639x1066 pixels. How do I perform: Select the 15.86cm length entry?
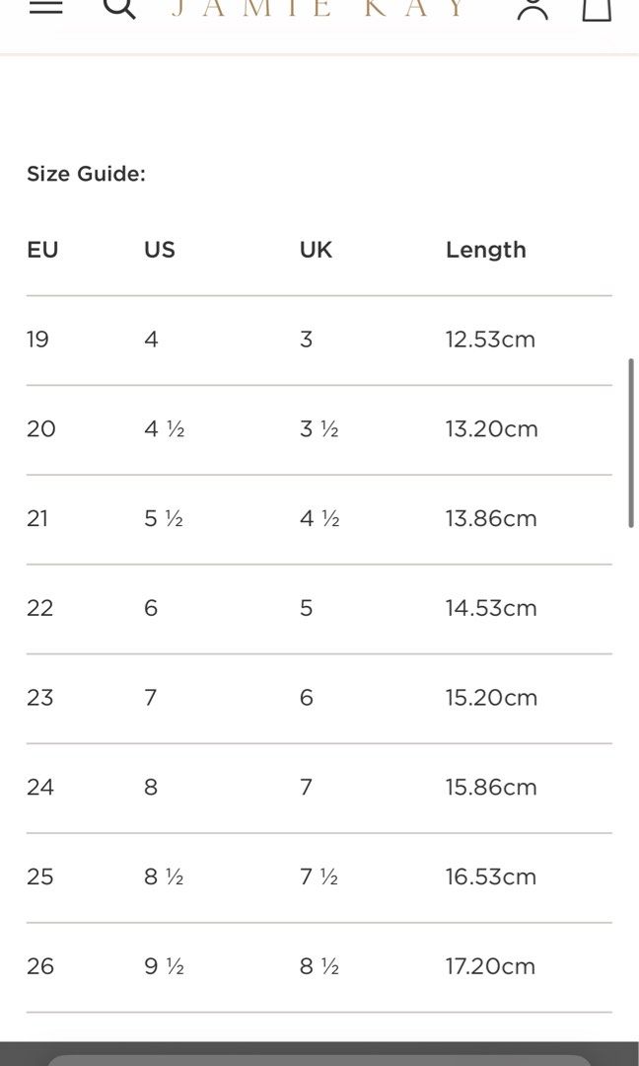(491, 788)
